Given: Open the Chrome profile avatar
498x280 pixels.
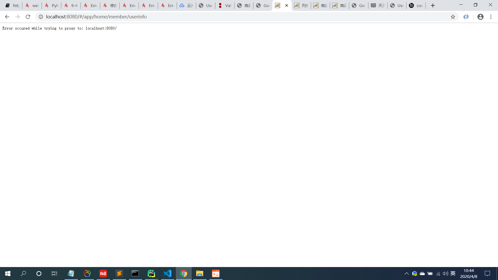Looking at the screenshot, I should point(480,17).
